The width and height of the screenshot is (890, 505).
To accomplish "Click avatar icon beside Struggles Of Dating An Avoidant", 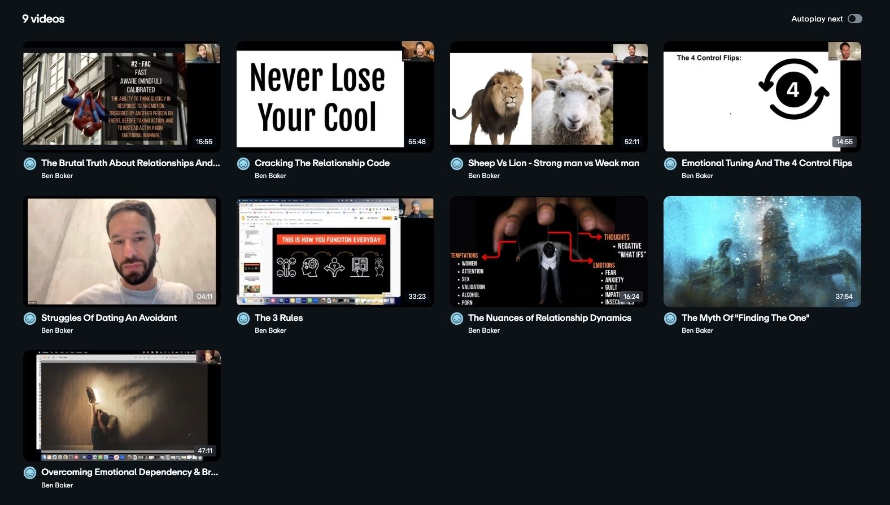I will pos(30,319).
